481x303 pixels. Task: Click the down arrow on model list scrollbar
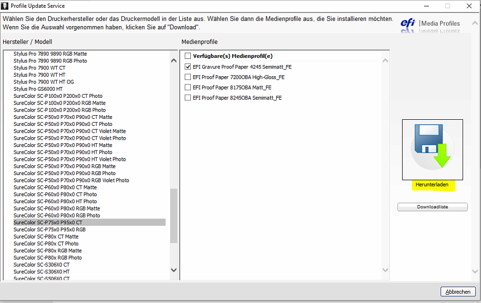click(173, 269)
